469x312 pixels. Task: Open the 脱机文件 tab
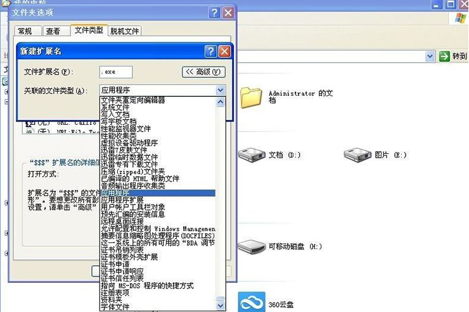[124, 31]
